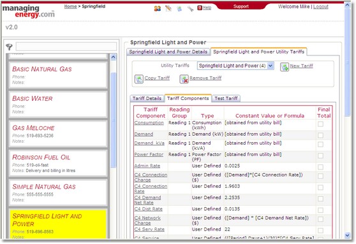Open the C4 Network Charge link
This screenshot has height=244, width=356.
147,220
